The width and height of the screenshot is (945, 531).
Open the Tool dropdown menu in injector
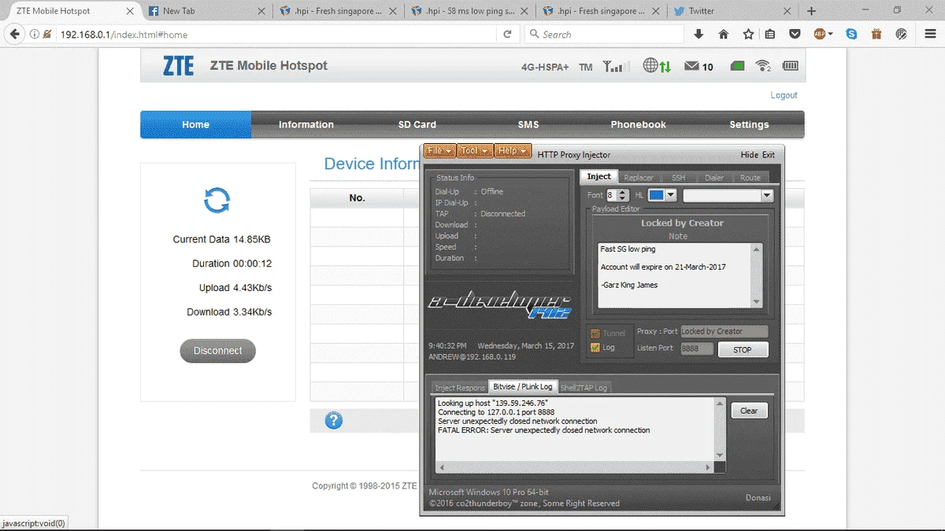click(475, 150)
